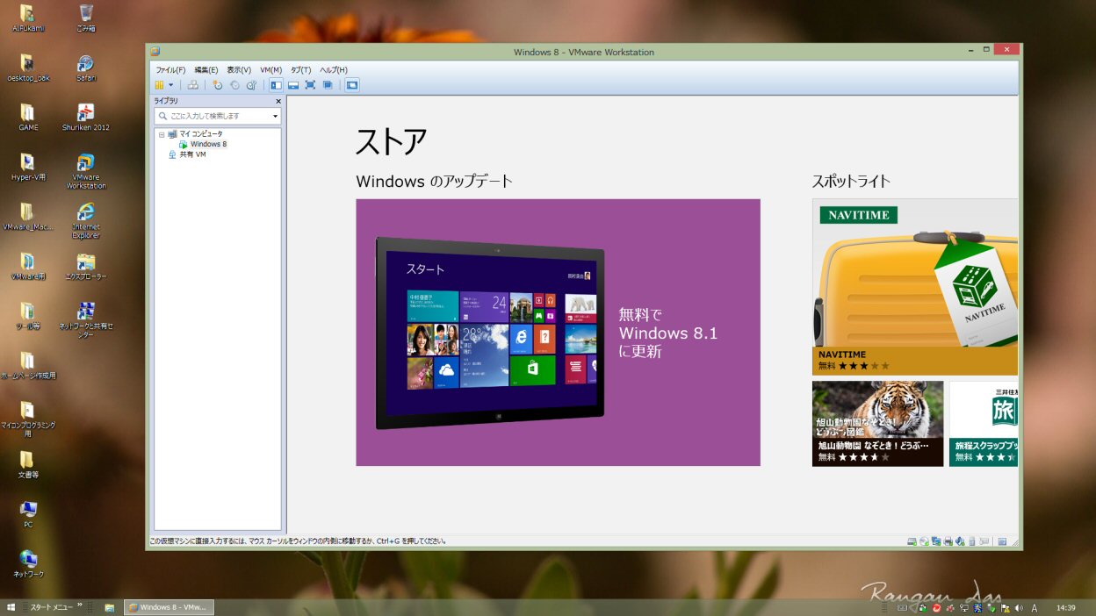Open the ファイル(F) menu
This screenshot has height=616, width=1096.
tap(170, 70)
